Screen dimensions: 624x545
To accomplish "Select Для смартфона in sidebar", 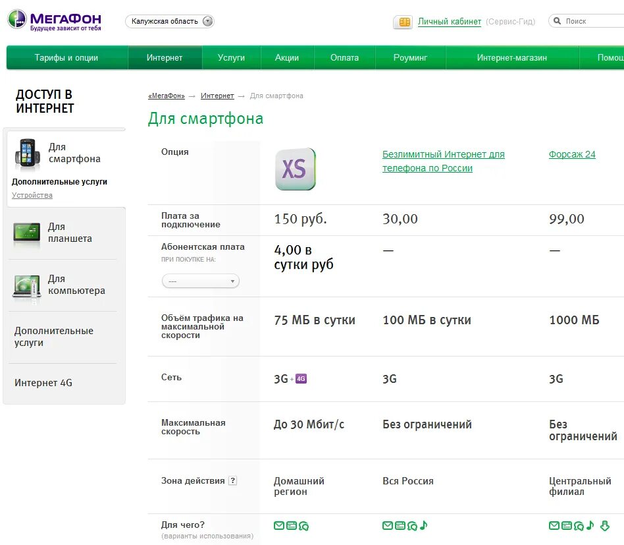I will (74, 153).
